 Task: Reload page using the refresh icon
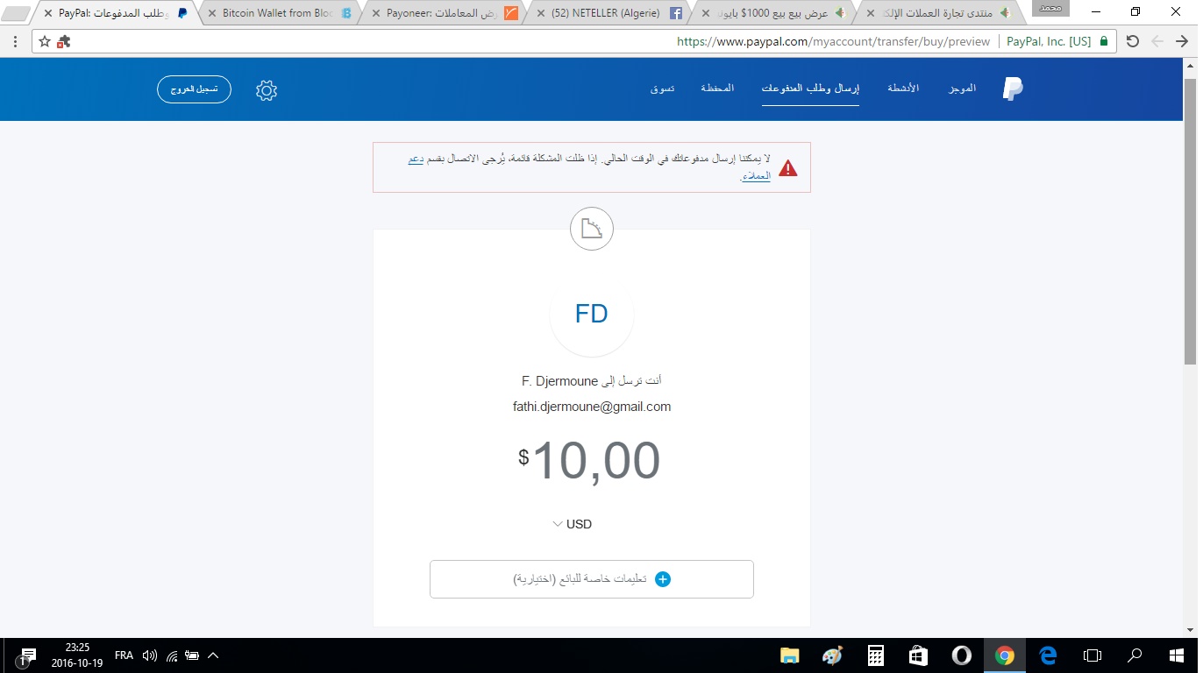[1133, 41]
